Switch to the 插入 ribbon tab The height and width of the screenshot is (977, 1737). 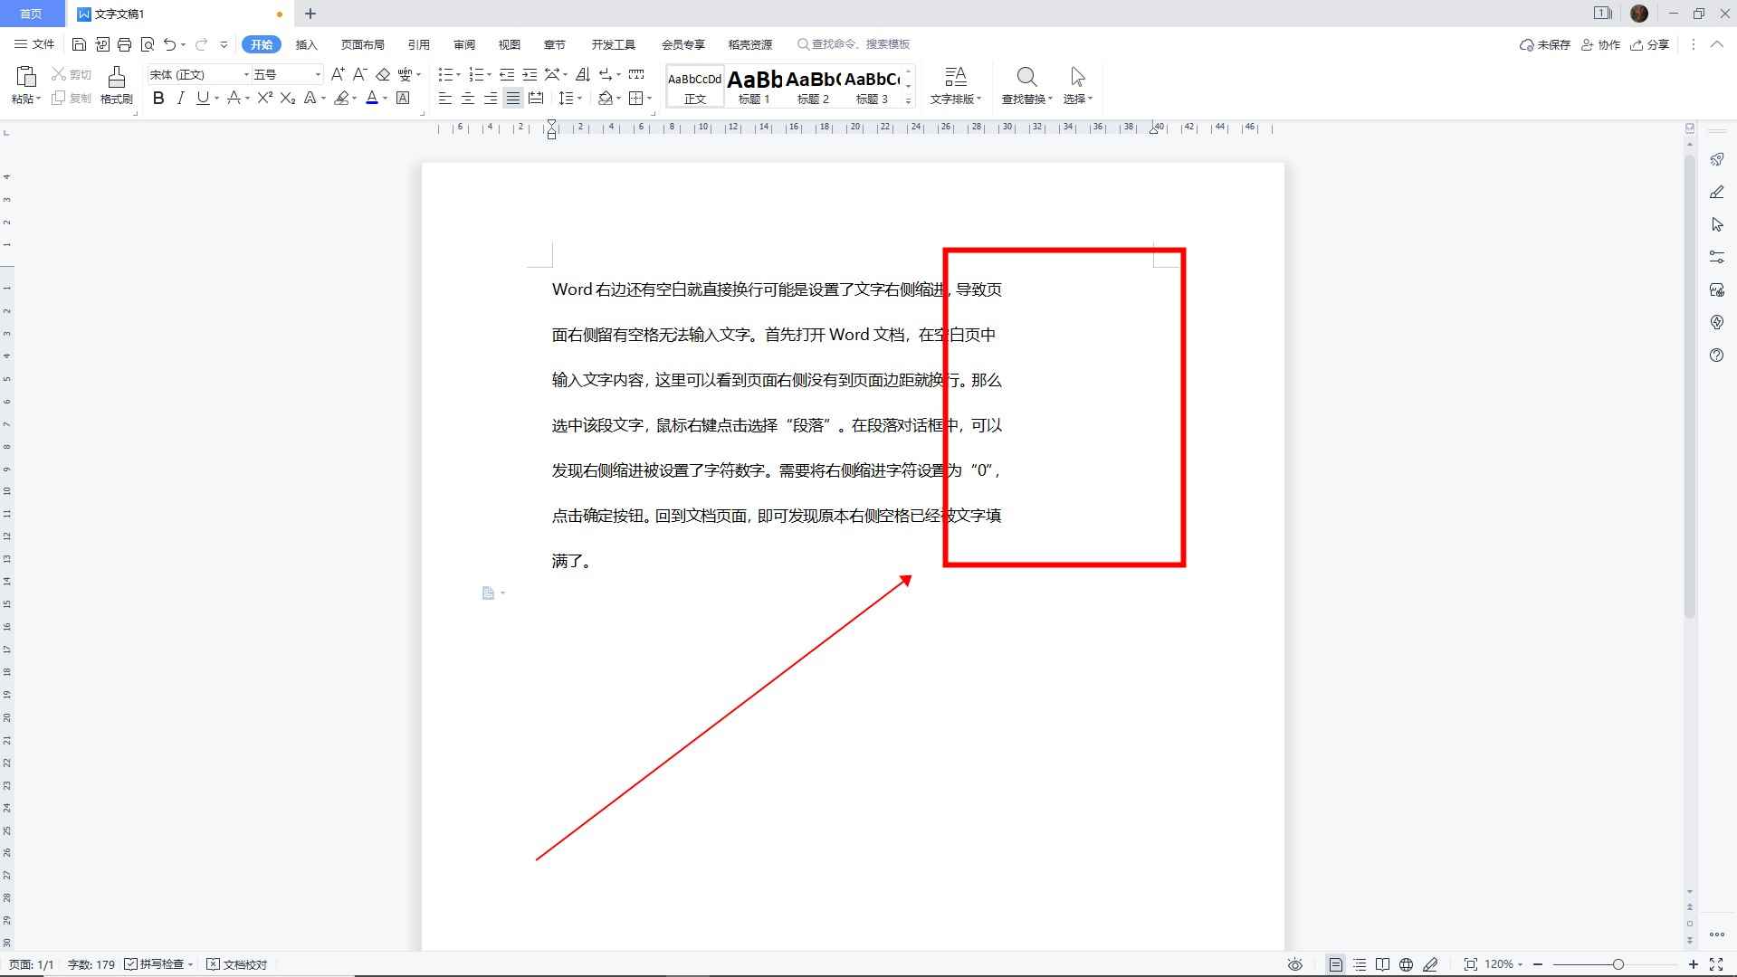click(x=306, y=43)
